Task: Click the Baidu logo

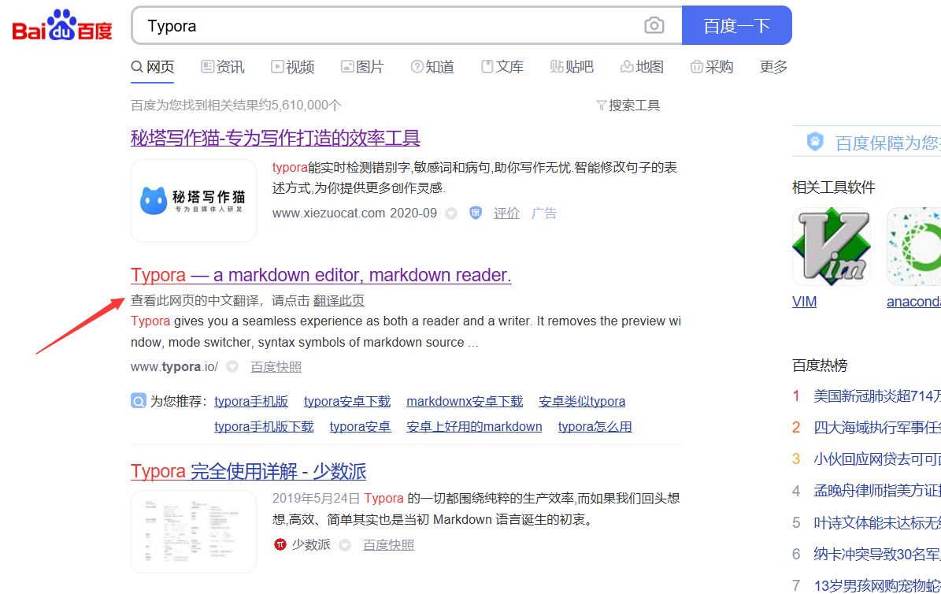Action: tap(61, 25)
